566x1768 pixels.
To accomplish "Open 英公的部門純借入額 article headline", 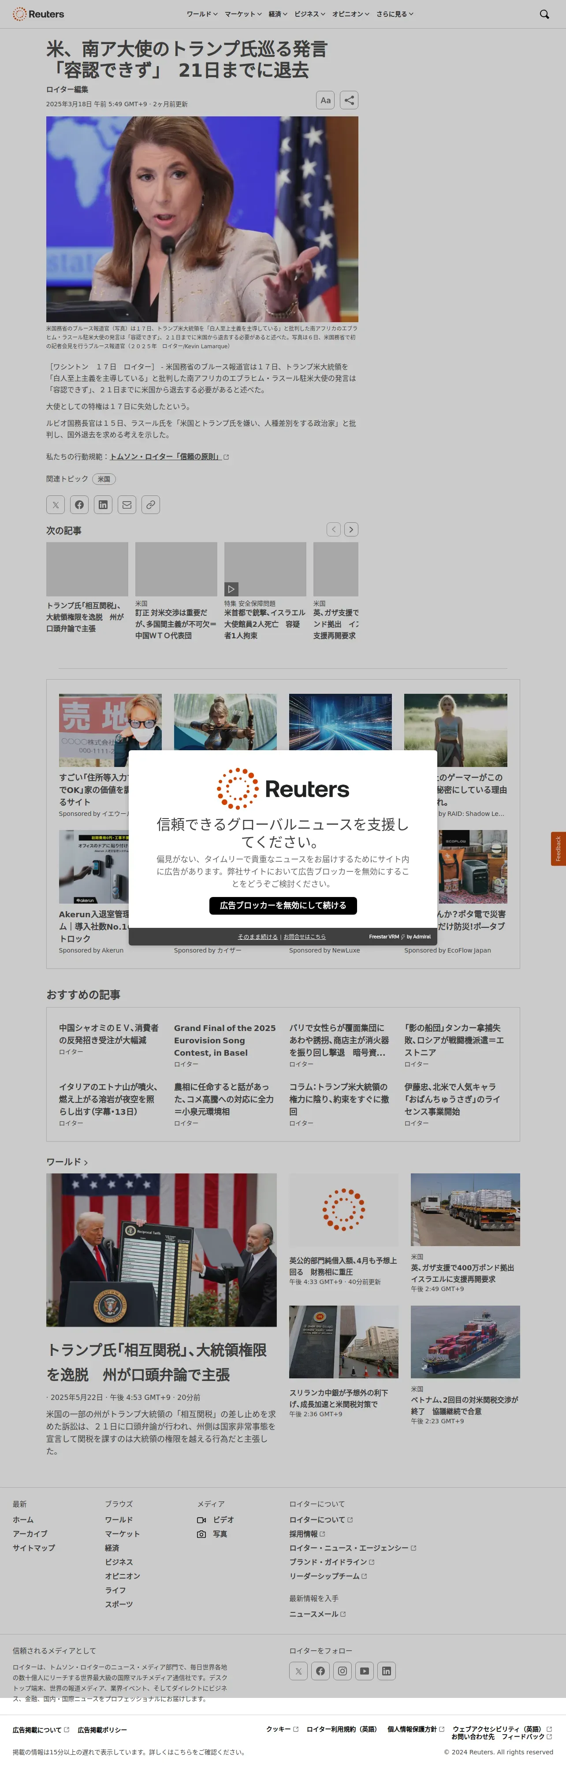I will (x=343, y=1266).
